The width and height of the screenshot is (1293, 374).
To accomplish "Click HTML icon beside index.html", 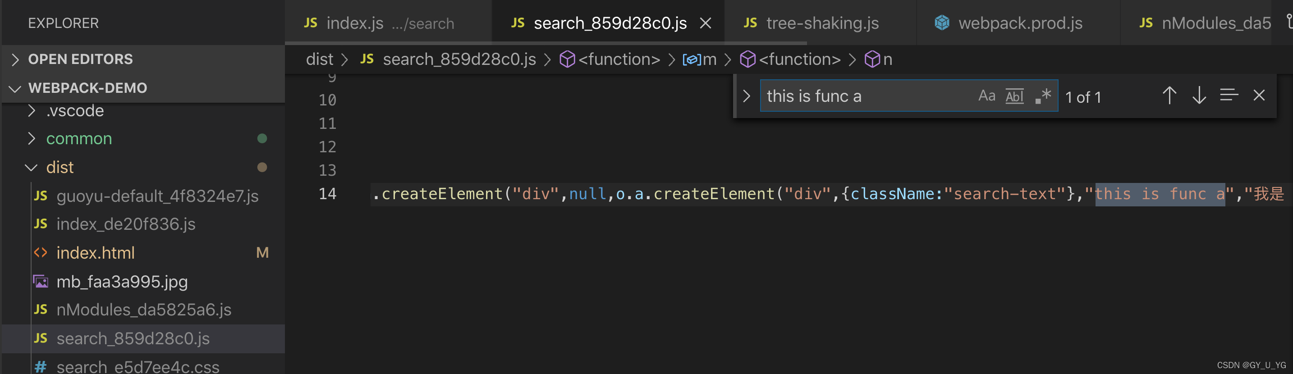I will pos(41,252).
